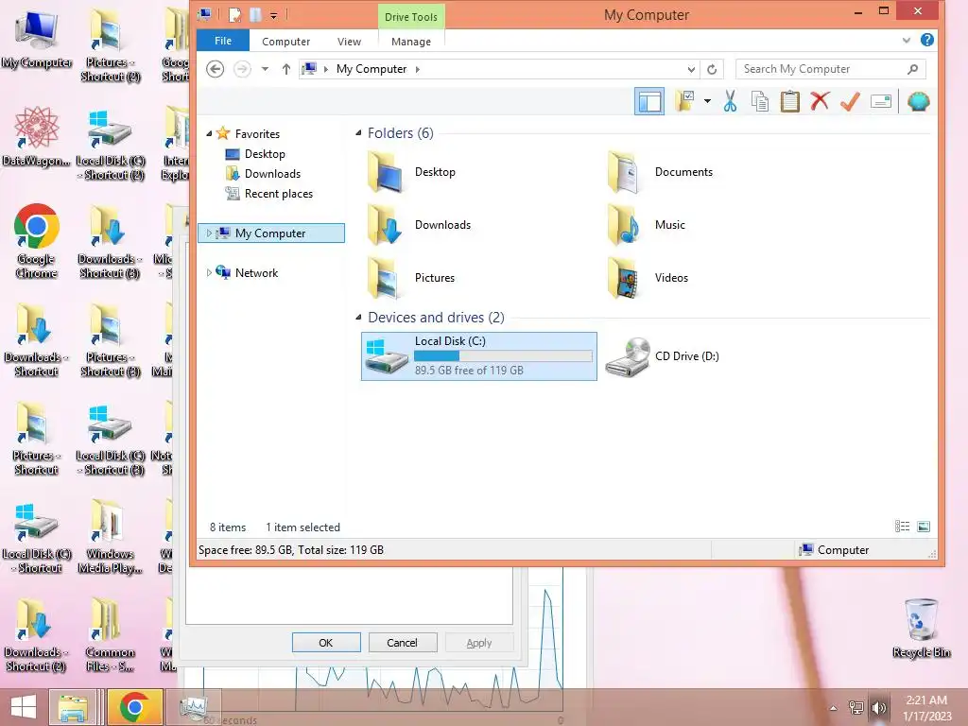
Task: Open File Explorer from the taskbar
Action: 73,707
